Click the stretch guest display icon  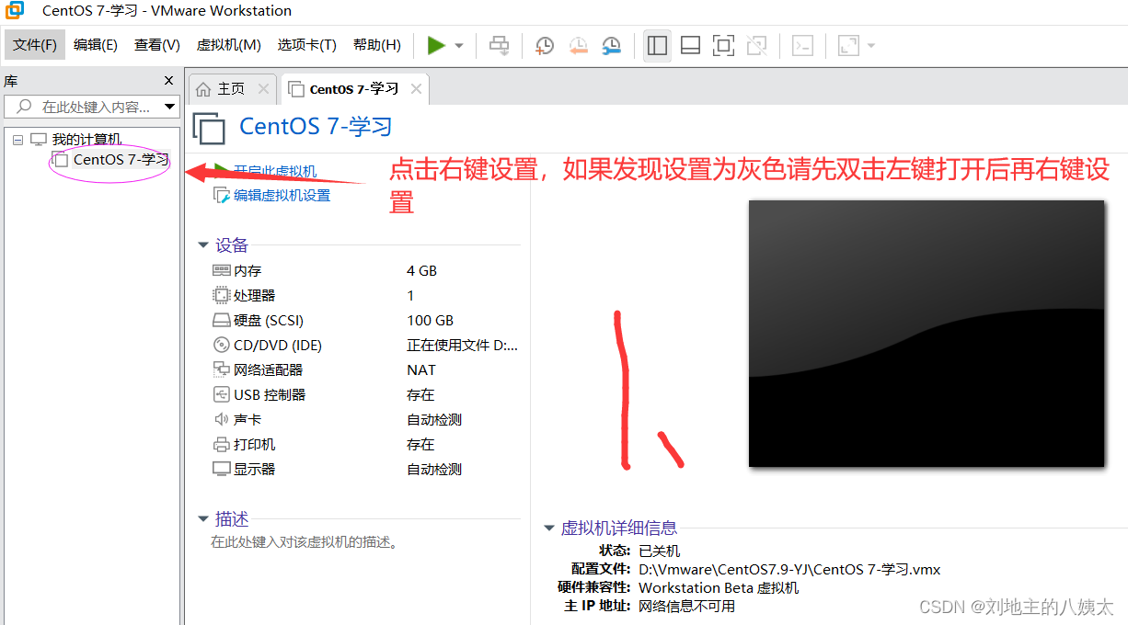pos(848,45)
